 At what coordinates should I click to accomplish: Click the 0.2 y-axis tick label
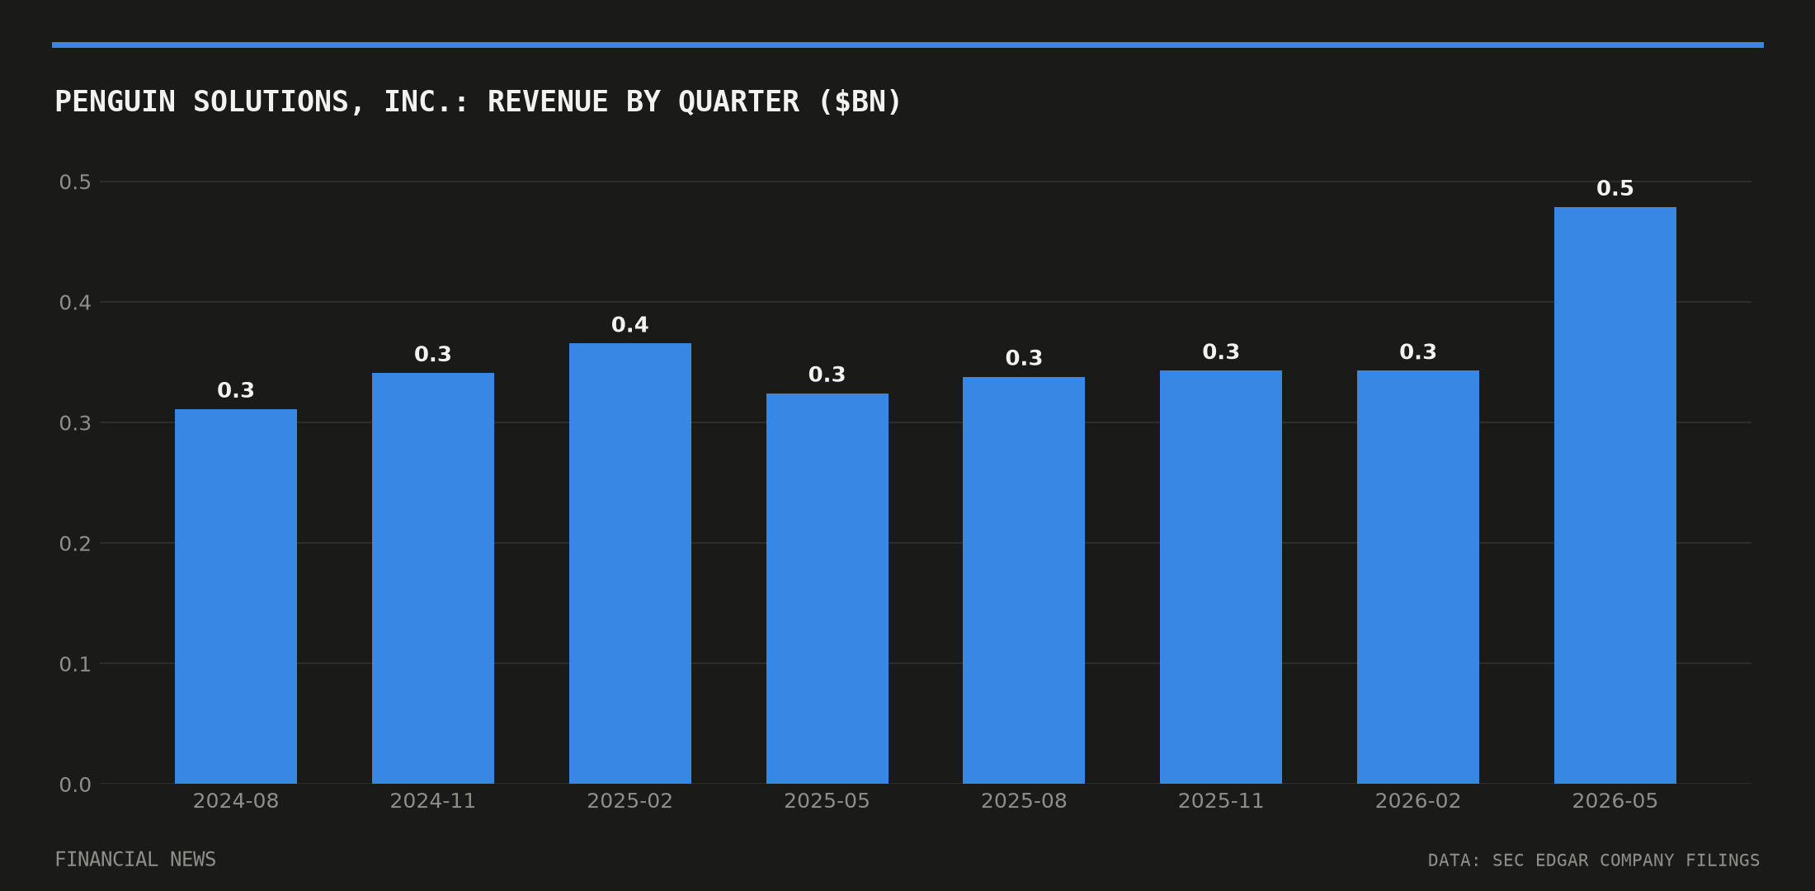coord(75,544)
